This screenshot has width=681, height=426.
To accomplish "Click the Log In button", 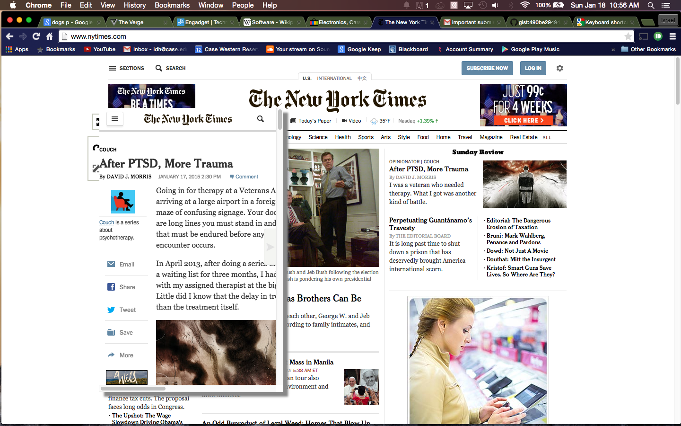I will click(x=533, y=68).
